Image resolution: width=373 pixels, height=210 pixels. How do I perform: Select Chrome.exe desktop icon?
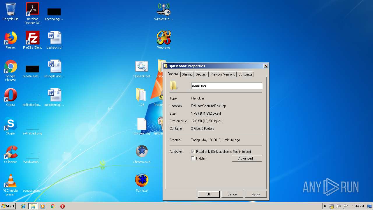click(142, 155)
